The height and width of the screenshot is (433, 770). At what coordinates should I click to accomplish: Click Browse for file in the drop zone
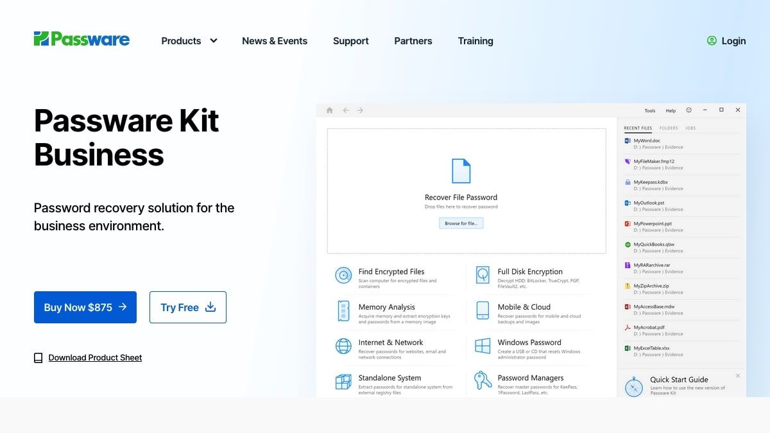[461, 223]
